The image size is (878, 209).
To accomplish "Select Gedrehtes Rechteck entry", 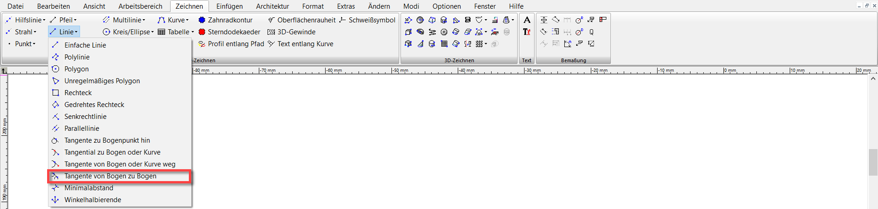I will (x=120, y=104).
